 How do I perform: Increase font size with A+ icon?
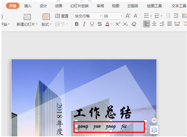click(x=128, y=16)
